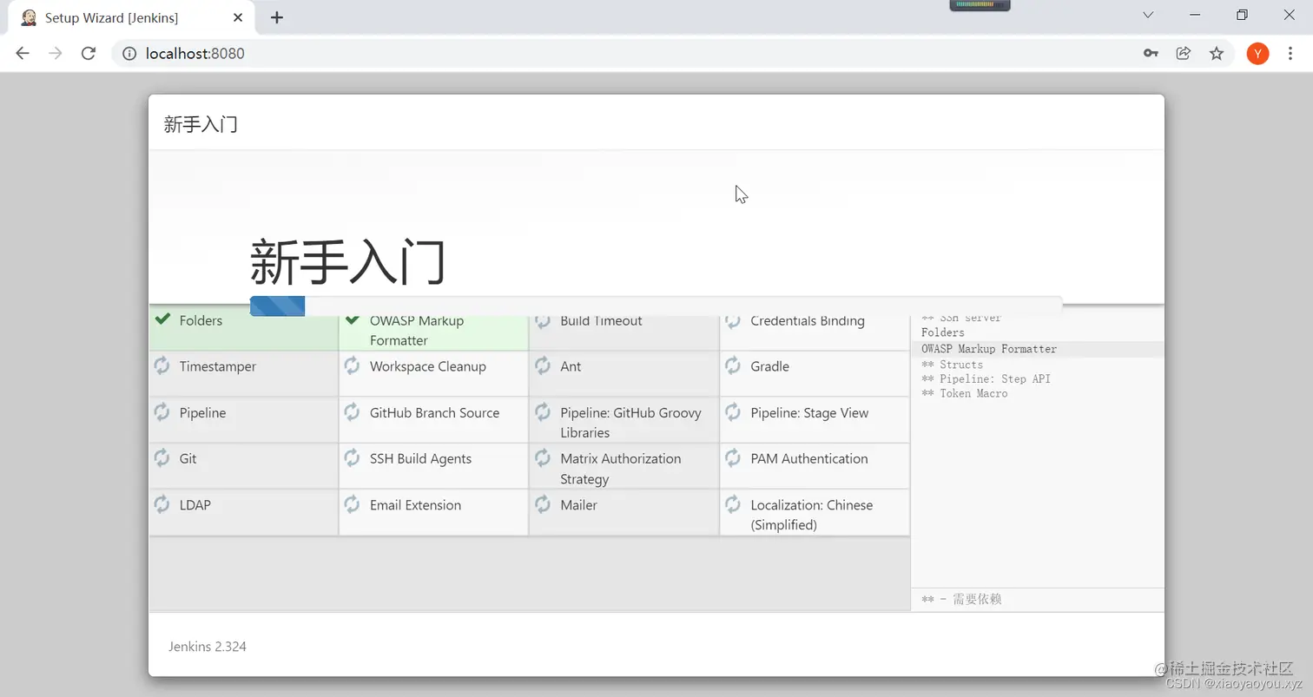Click the Pipeline: Stage View plugin name
1313x697 pixels.
click(x=809, y=412)
